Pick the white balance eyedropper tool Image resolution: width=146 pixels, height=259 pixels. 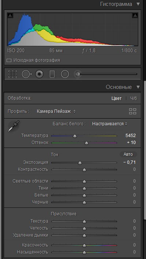tap(14, 126)
